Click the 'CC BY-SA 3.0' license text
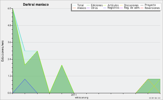This screenshot has width=163, height=100. click(x=155, y=98)
